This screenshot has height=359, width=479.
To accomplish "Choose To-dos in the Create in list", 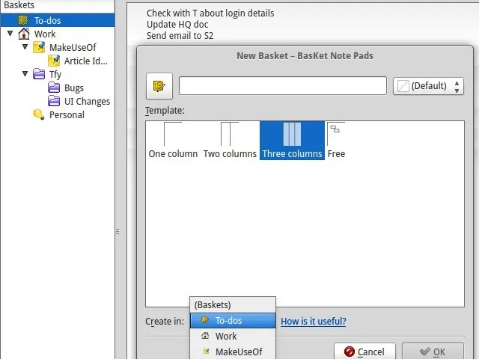I will click(232, 321).
